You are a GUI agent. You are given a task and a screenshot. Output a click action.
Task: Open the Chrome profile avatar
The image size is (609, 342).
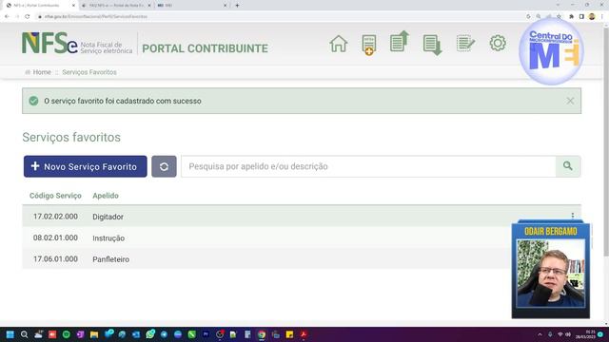[x=592, y=17]
